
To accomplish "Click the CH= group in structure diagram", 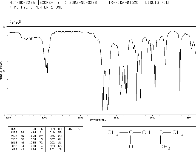I will pos(146,132).
